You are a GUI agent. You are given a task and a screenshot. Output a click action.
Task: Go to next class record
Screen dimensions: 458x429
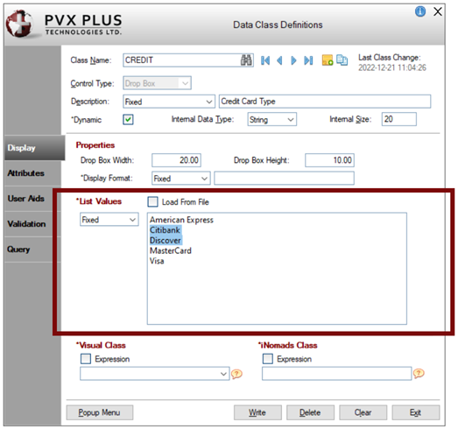(293, 60)
